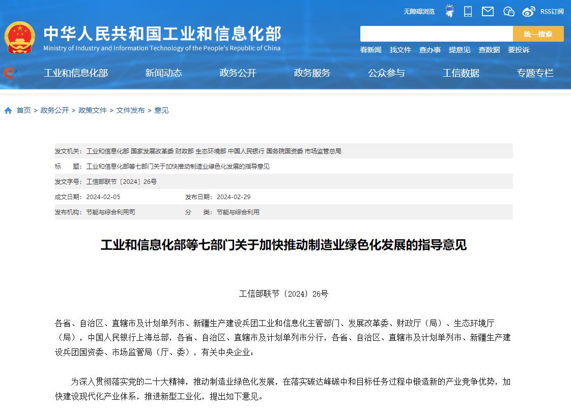Image resolution: width=571 pixels, height=414 pixels.
Task: Select the 看新闻 quick link
Action: (370, 50)
